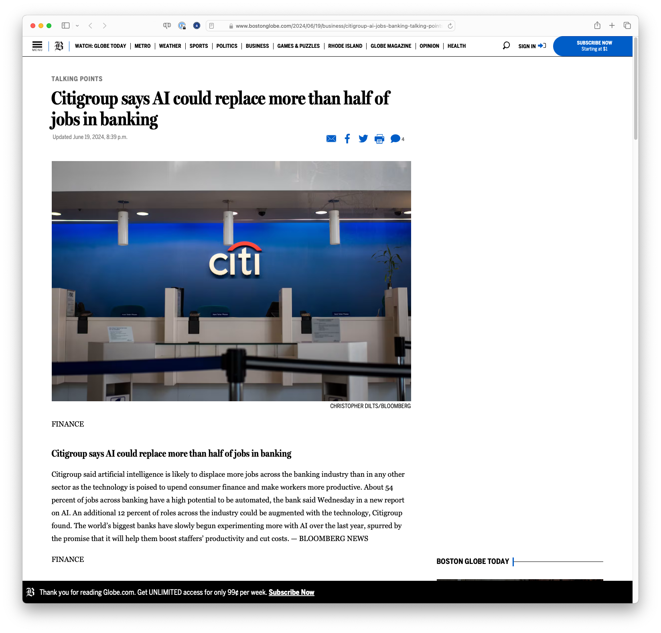Click the EU privacy extension icon
661x633 pixels.
197,25
